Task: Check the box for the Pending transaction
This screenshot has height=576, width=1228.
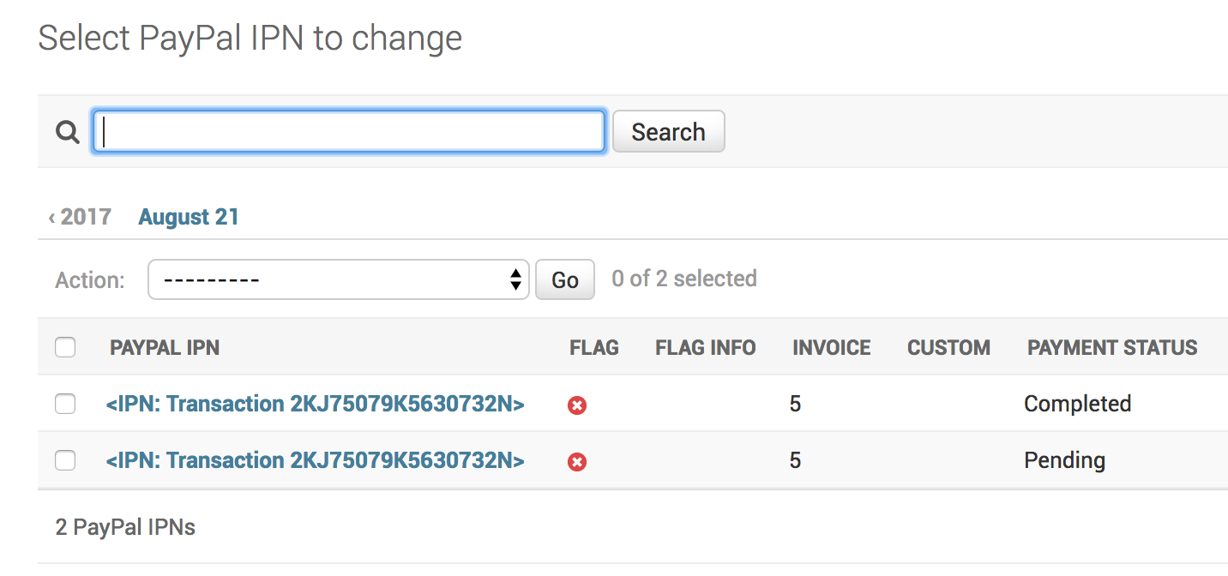Action: pos(65,460)
